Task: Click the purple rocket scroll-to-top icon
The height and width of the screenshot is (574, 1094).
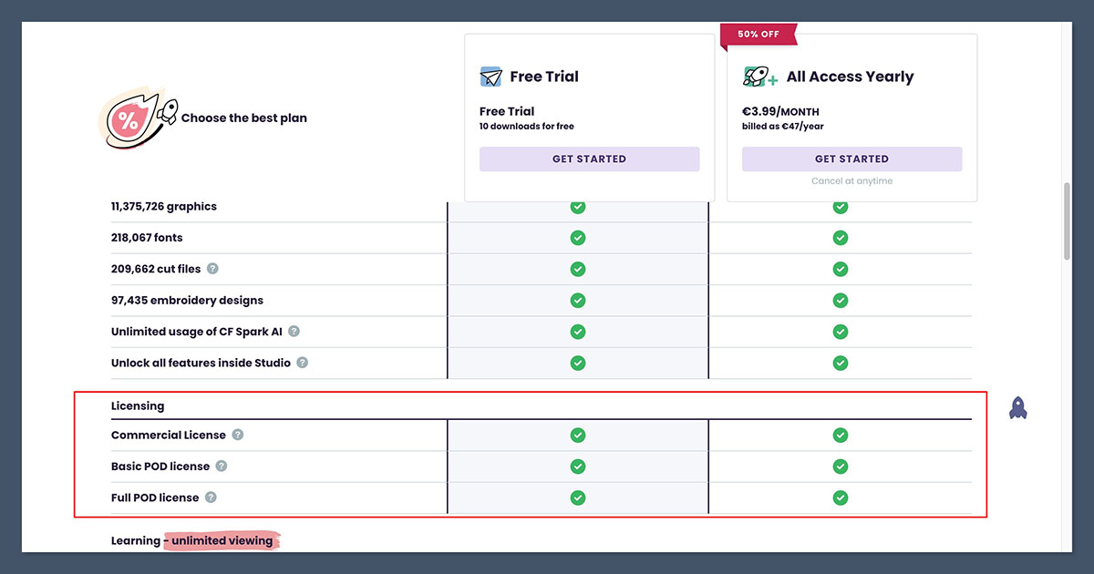Action: (x=1018, y=407)
